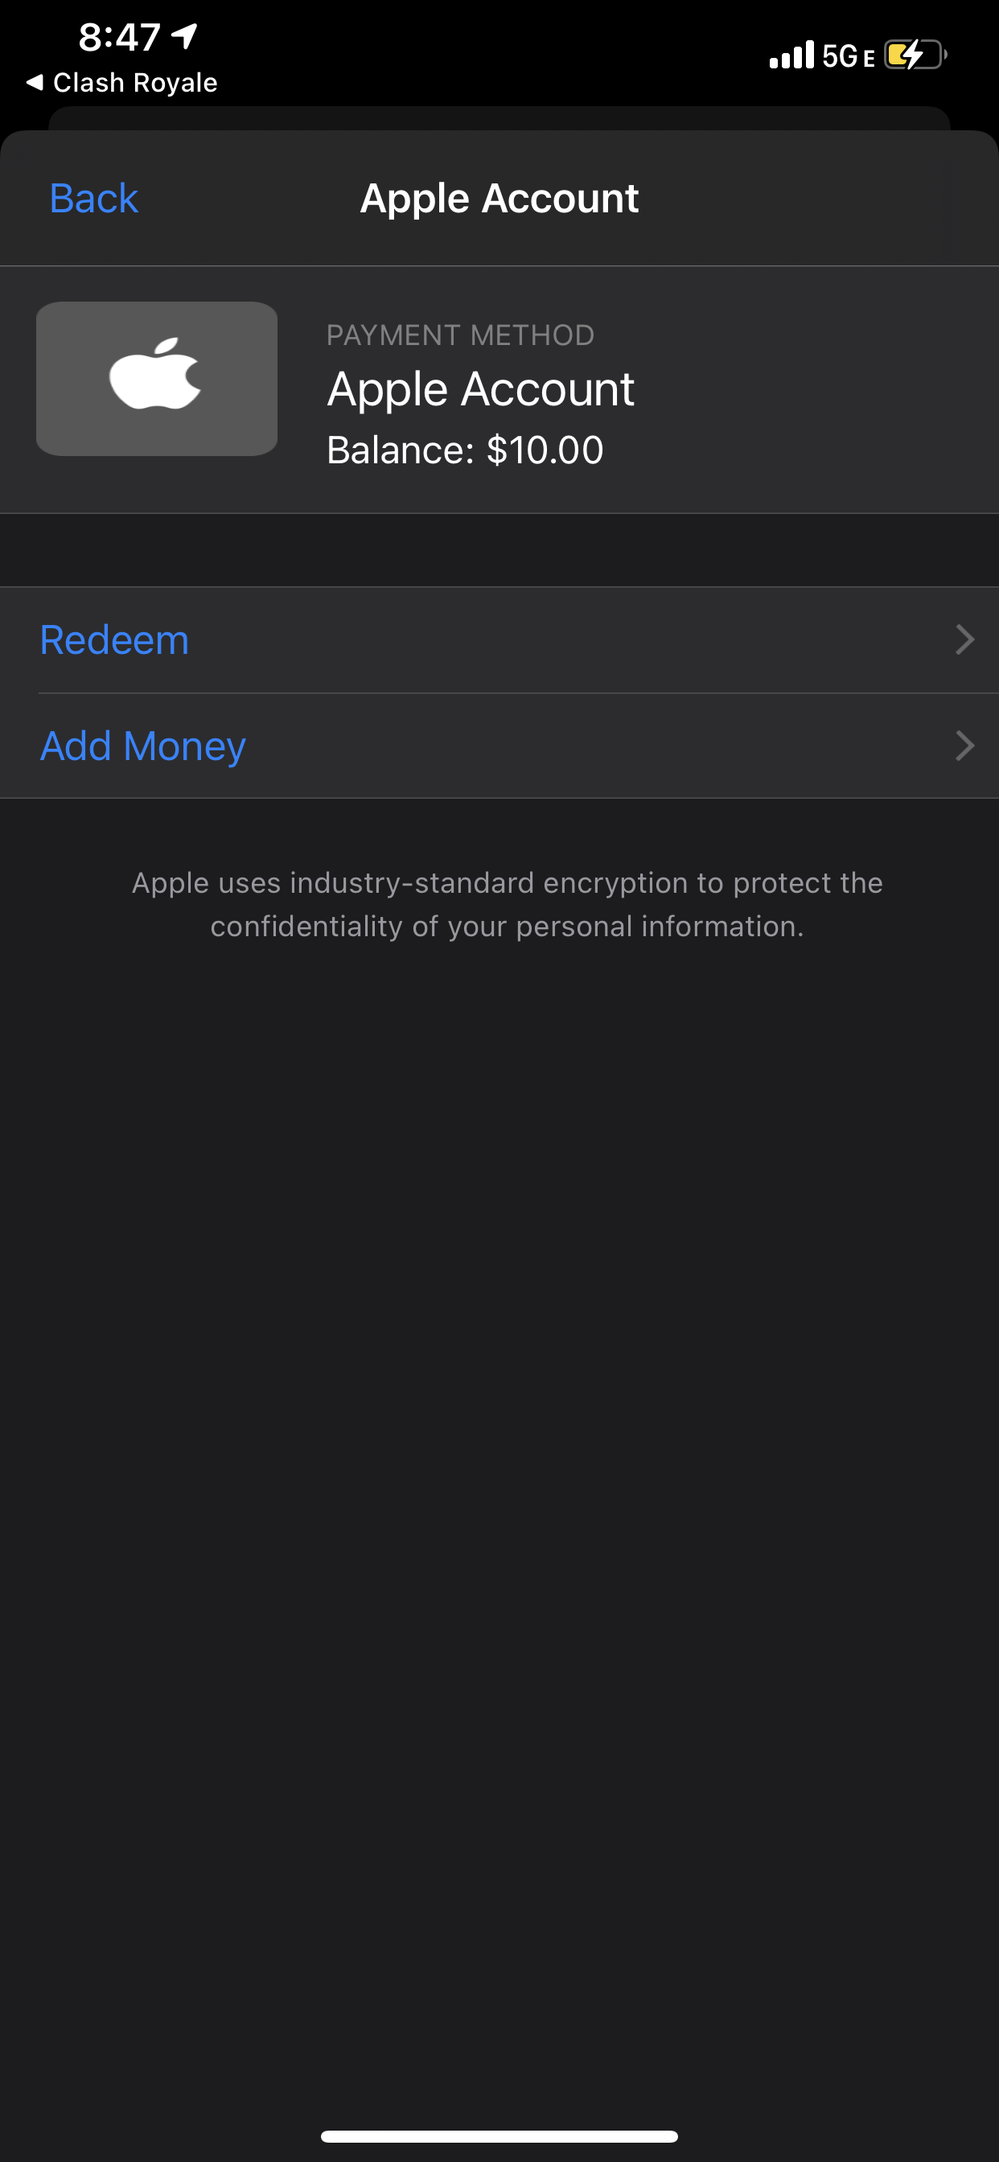Tap the Back button

[93, 199]
